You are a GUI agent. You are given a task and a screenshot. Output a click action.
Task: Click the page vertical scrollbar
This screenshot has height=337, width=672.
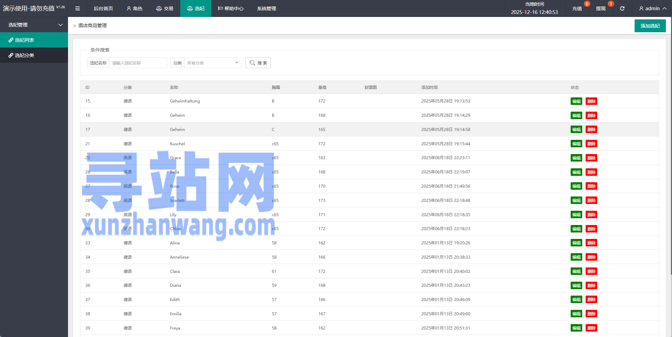[671, 153]
